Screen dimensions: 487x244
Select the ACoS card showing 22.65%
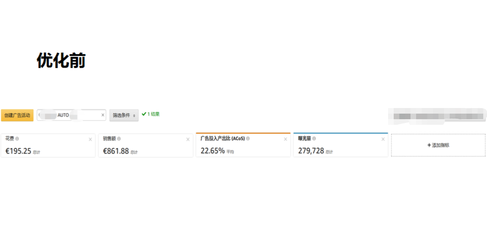pyautogui.click(x=243, y=148)
